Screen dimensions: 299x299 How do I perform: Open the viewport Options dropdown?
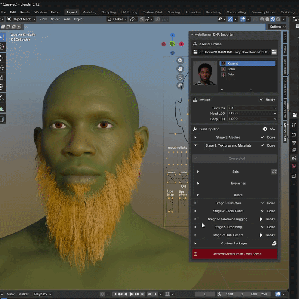click(x=277, y=27)
